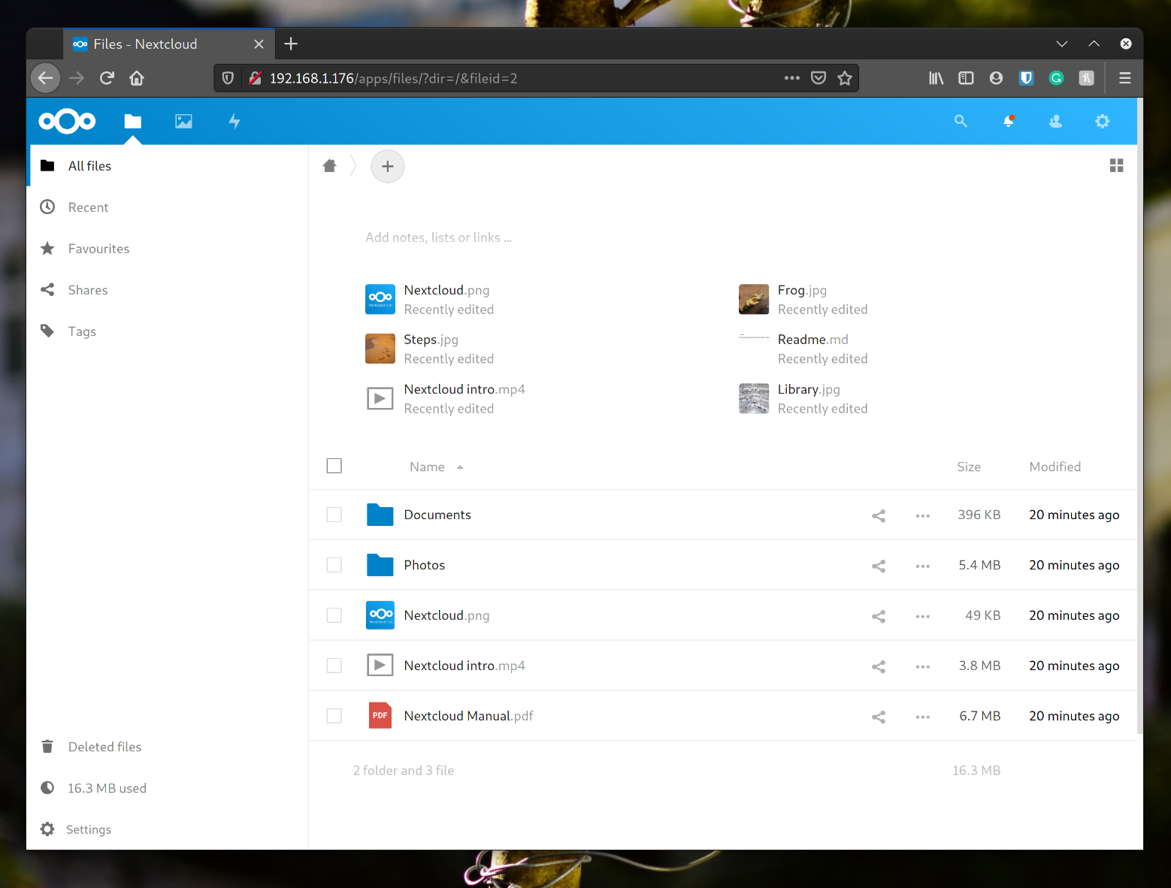This screenshot has width=1171, height=888.
Task: Open Shares in sidebar
Action: [x=168, y=289]
